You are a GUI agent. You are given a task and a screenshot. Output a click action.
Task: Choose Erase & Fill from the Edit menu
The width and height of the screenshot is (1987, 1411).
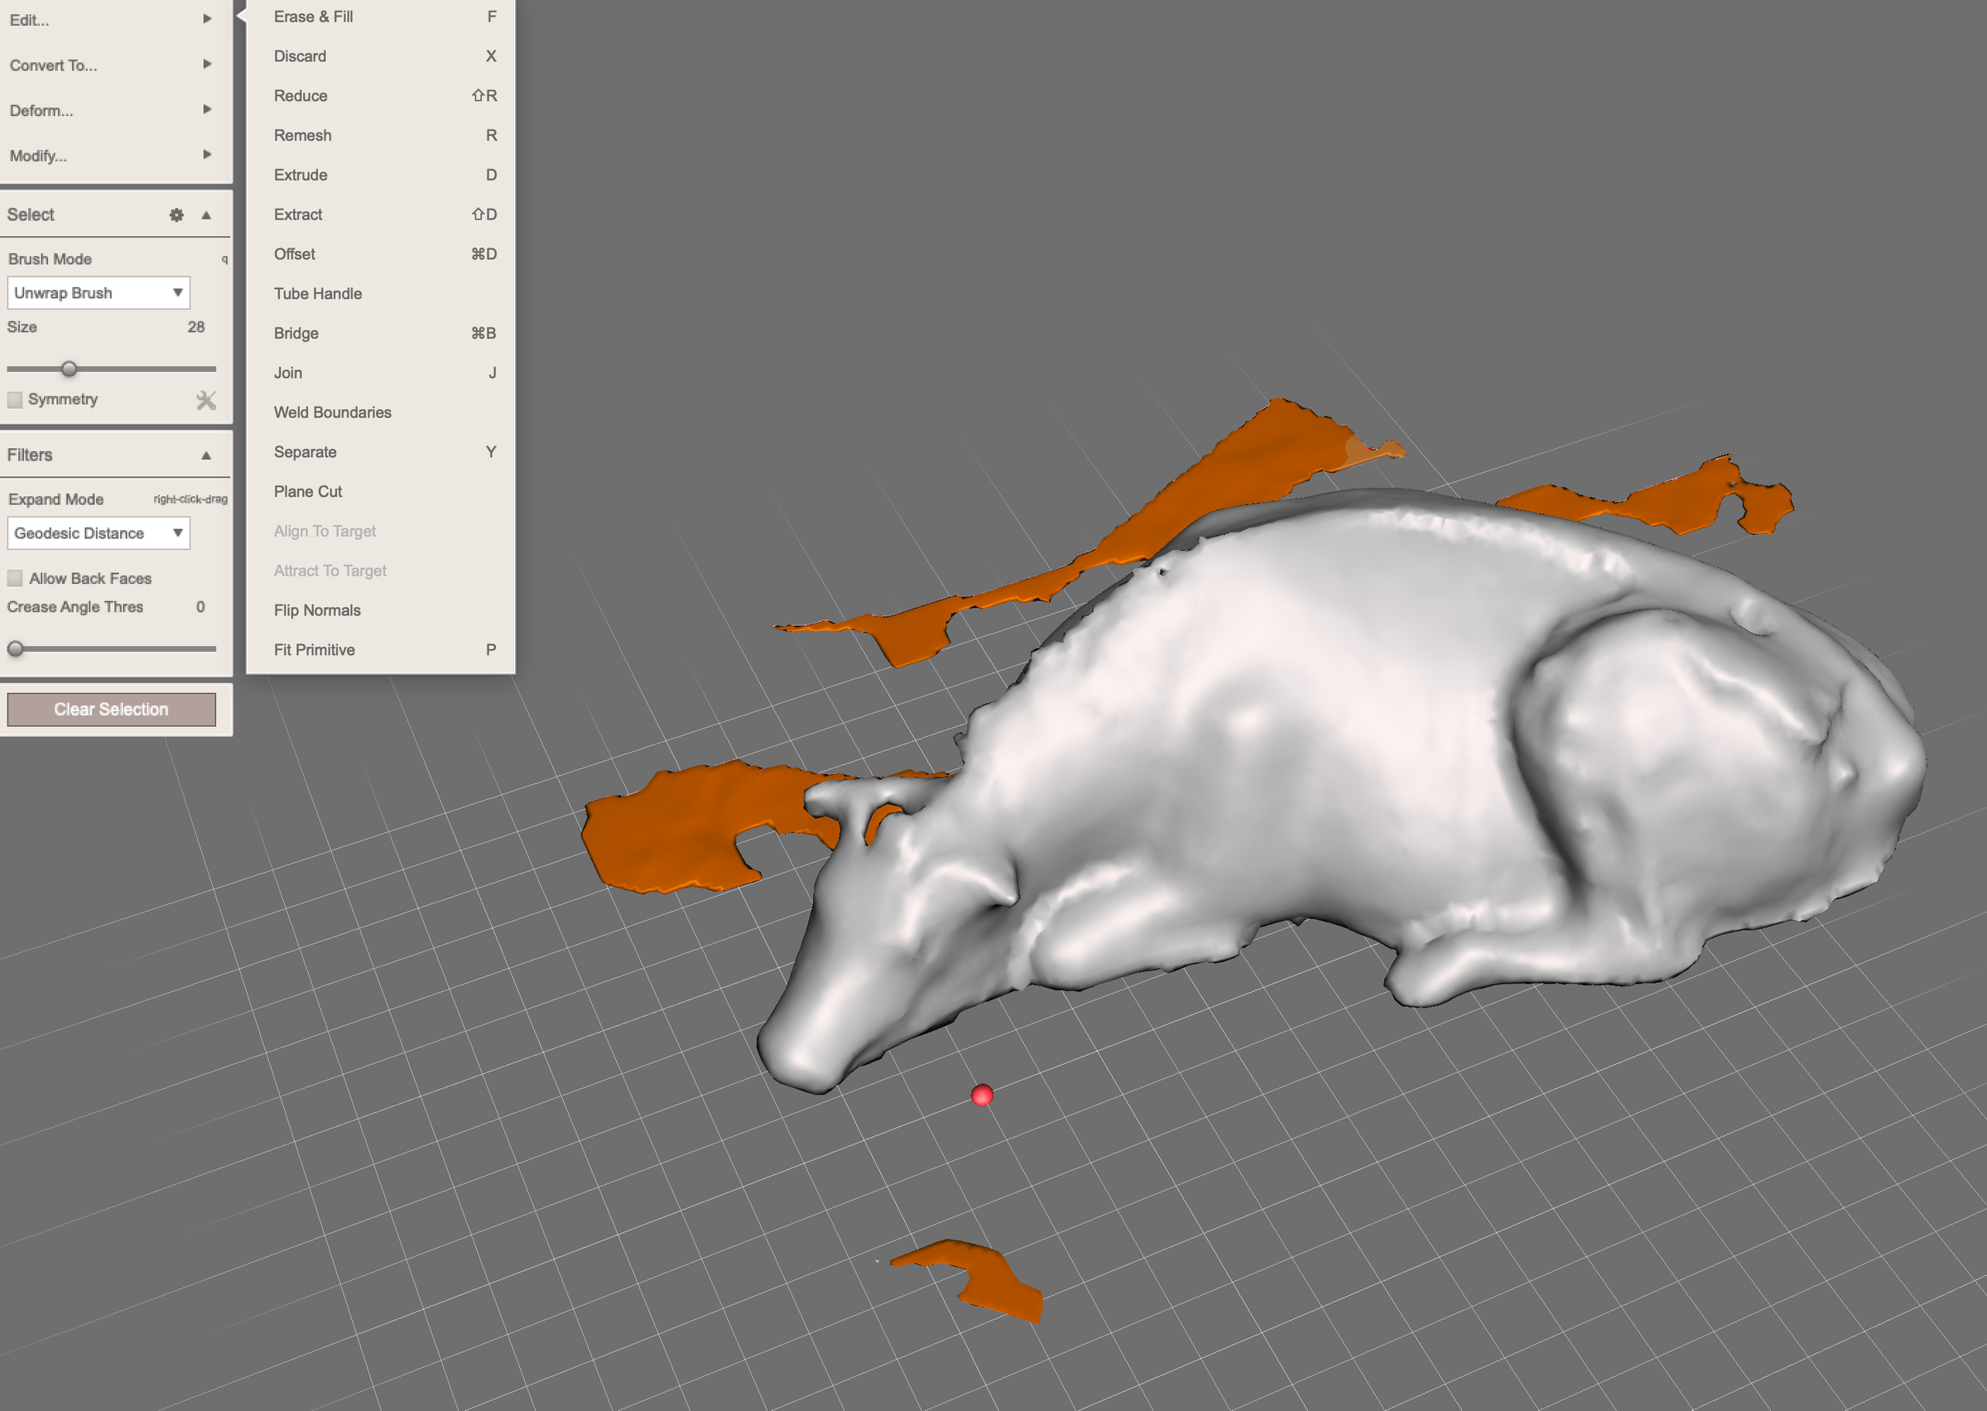(x=313, y=17)
